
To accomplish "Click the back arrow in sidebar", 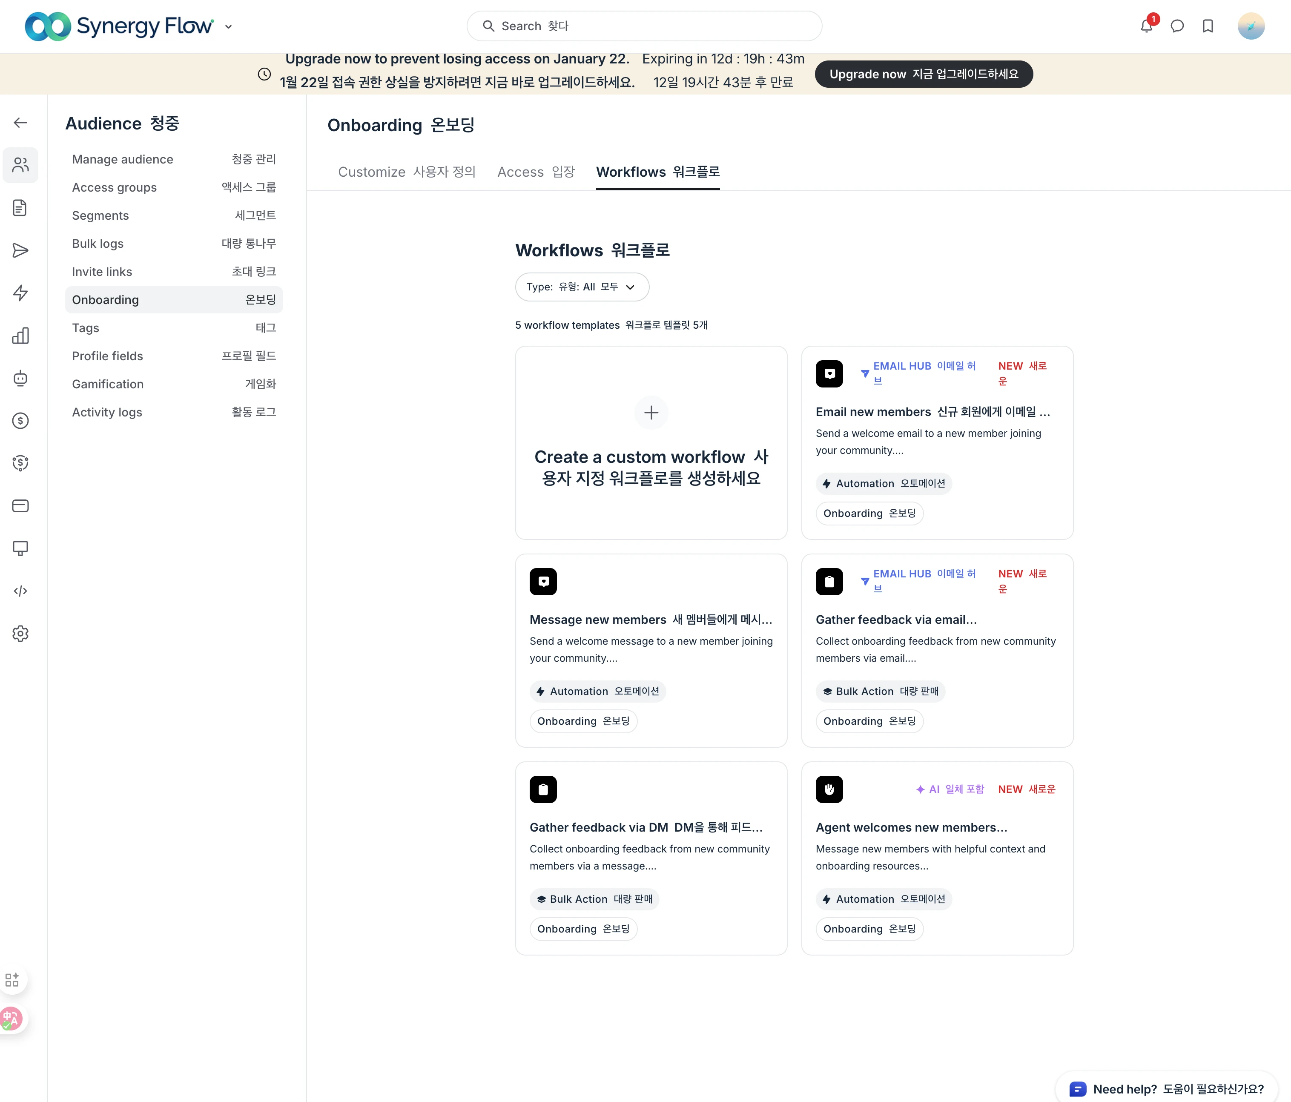I will (20, 123).
